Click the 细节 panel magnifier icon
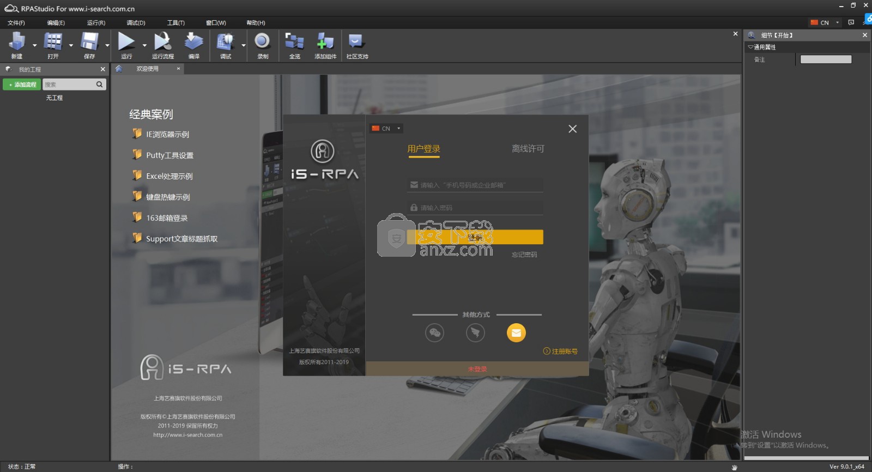 [751, 35]
